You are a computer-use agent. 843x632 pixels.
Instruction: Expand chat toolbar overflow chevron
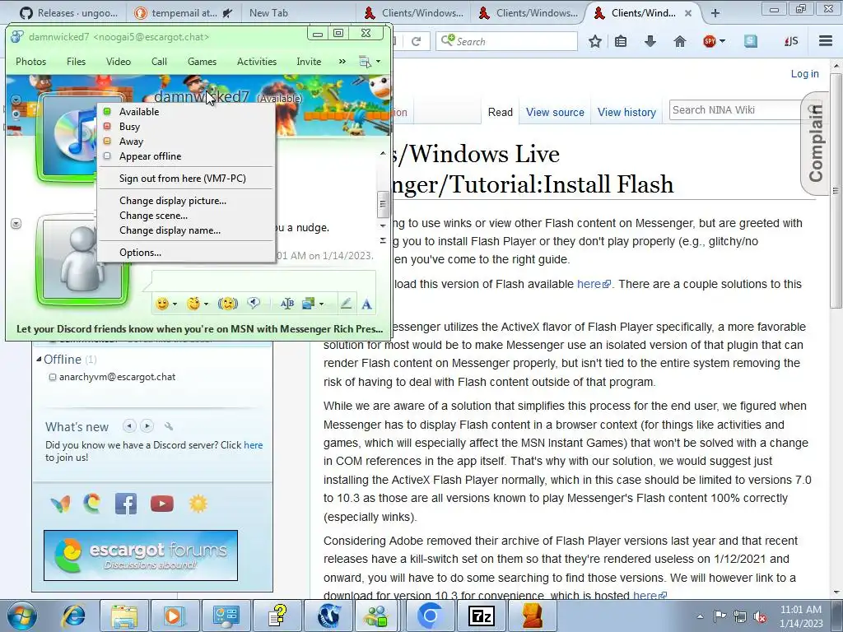pos(342,61)
